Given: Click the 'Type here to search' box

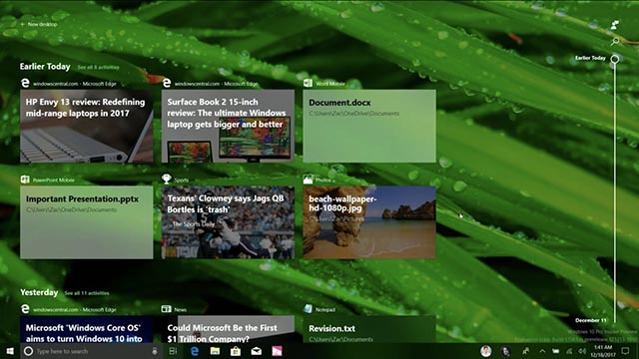Looking at the screenshot, I should tap(93, 351).
